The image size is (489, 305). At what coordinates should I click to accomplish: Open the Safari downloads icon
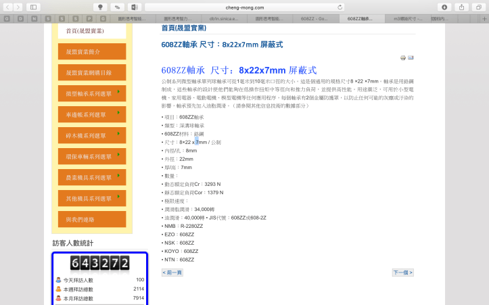click(x=445, y=7)
